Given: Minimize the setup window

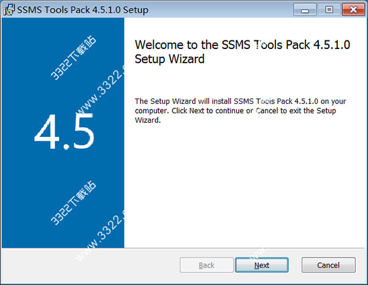Looking at the screenshot, I should pos(305,10).
